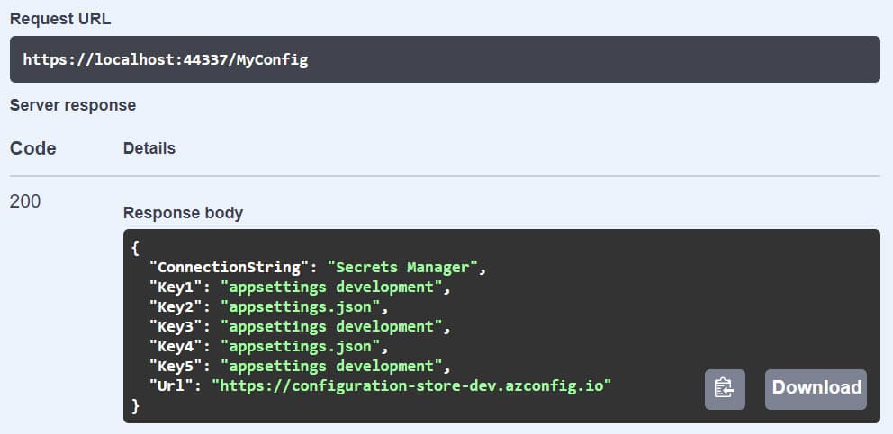This screenshot has width=893, height=434.
Task: Click the "Code" column header
Action: click(33, 148)
